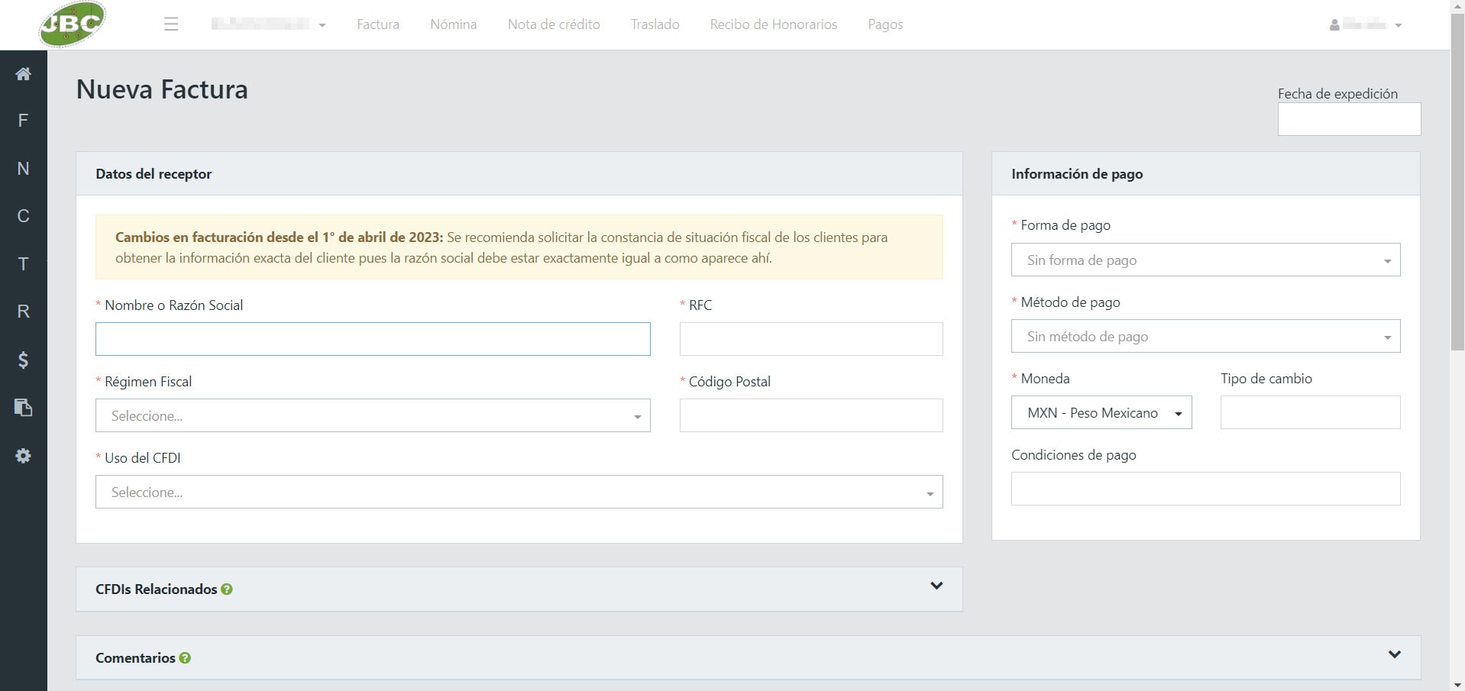
Task: Click the Tipo de cambio field
Action: pyautogui.click(x=1311, y=412)
